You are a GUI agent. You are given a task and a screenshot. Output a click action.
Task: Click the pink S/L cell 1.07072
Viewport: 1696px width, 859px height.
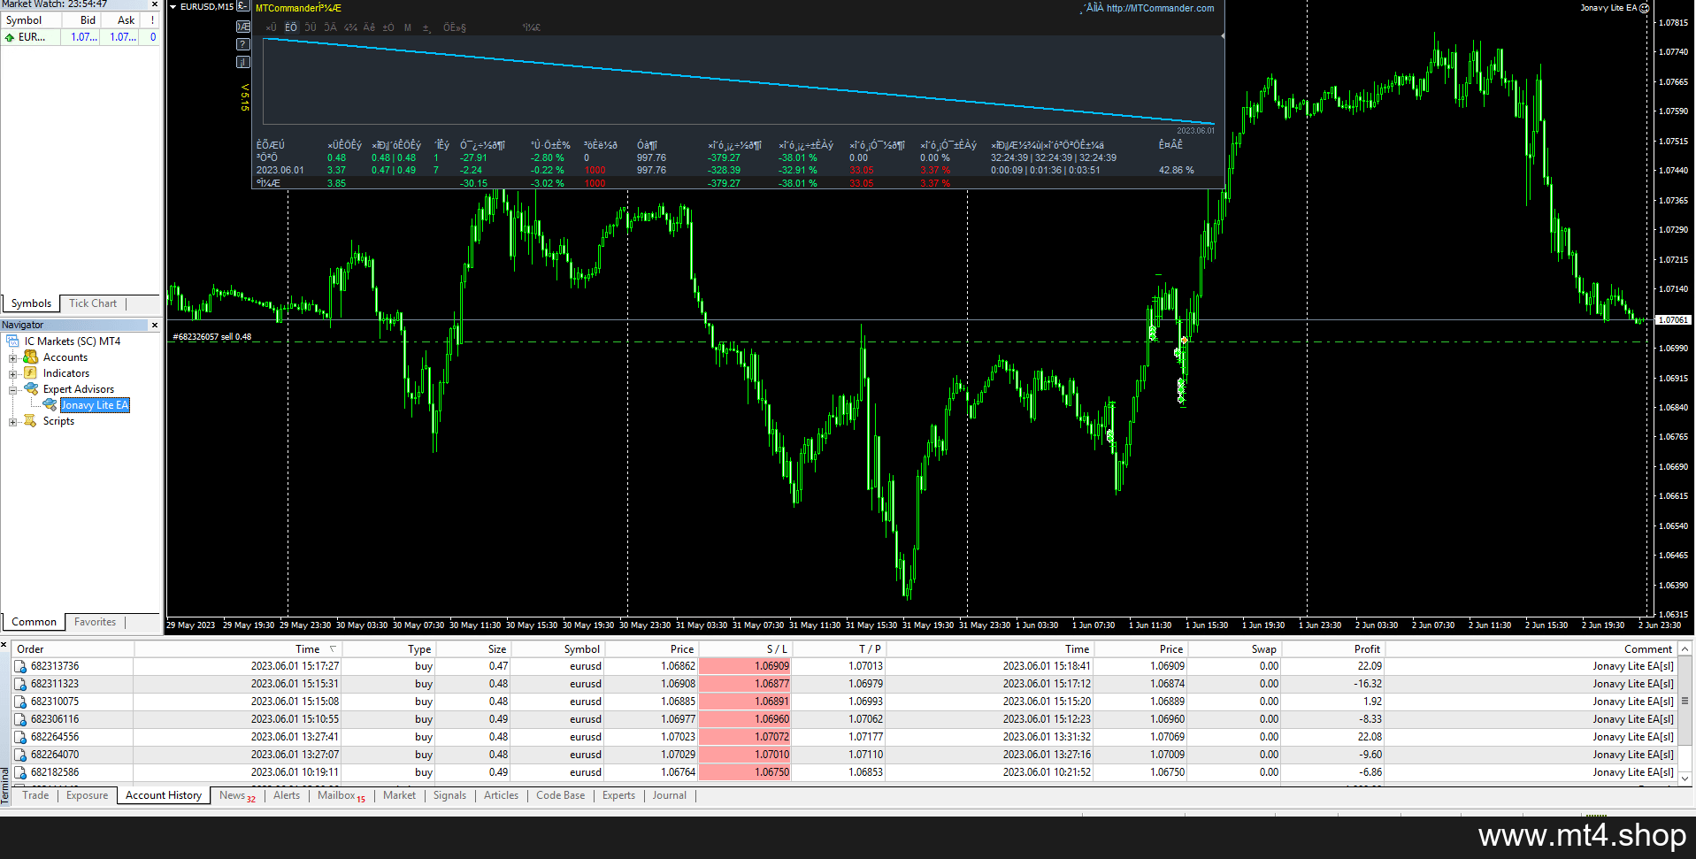point(744,737)
